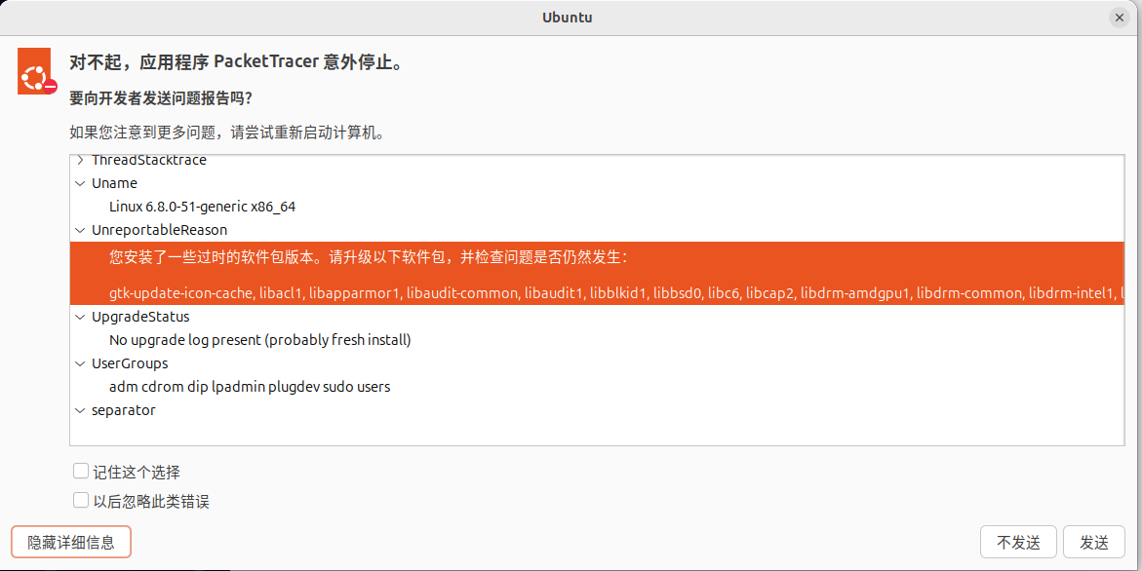This screenshot has width=1142, height=571.
Task: Click the Ubuntu crash report icon
Action: 36,71
